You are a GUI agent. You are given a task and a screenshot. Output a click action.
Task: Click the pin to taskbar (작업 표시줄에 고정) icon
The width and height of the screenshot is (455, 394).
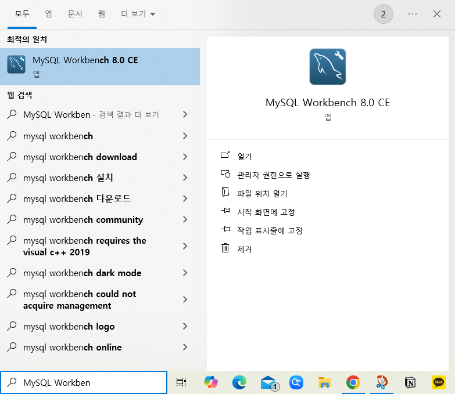tap(225, 229)
